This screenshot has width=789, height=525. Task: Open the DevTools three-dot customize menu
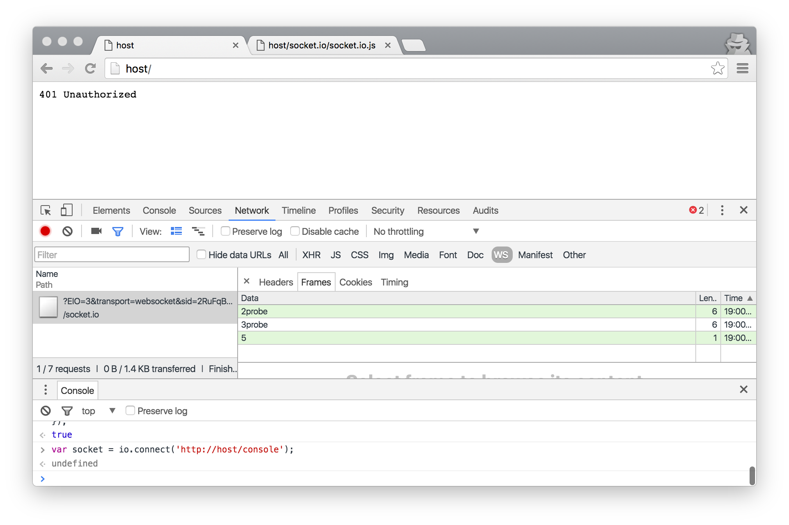pos(722,210)
